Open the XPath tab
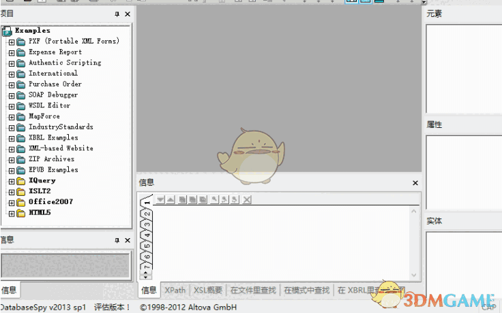 pyautogui.click(x=175, y=291)
